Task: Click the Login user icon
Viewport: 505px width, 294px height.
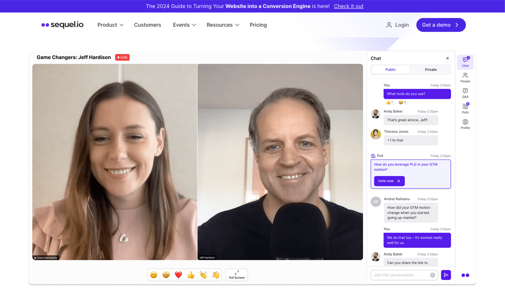Action: [389, 25]
